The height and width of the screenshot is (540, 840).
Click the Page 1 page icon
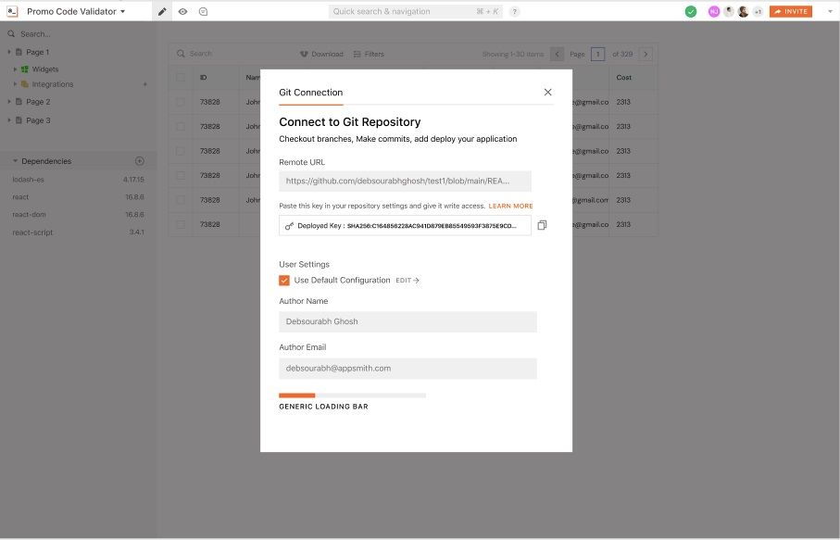point(19,52)
